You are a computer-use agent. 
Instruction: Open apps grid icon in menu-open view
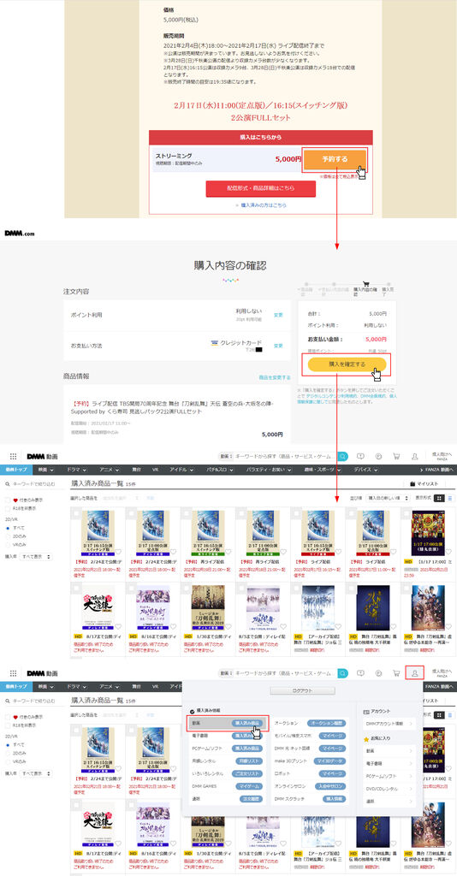tap(13, 673)
